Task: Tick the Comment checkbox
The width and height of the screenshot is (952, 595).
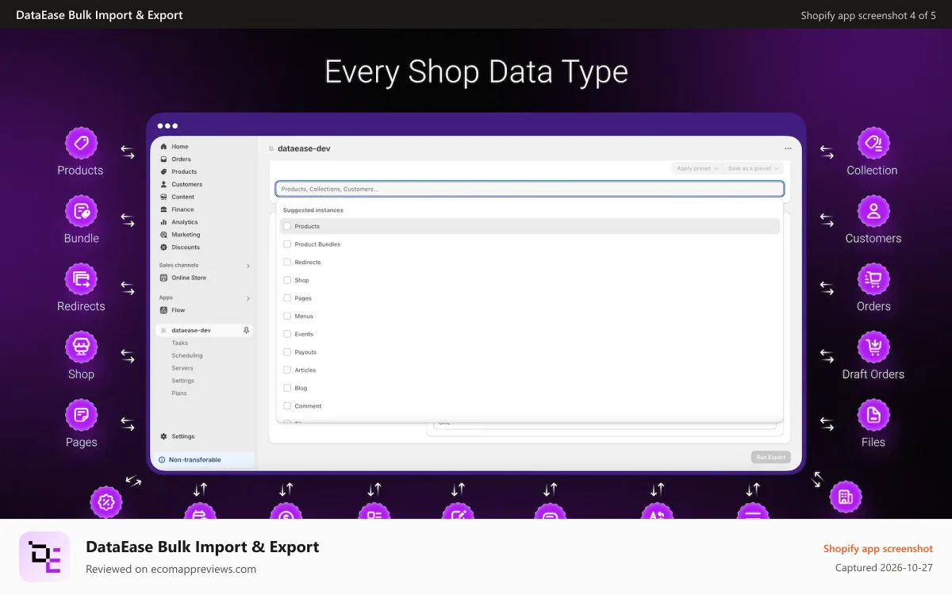Action: [x=287, y=406]
